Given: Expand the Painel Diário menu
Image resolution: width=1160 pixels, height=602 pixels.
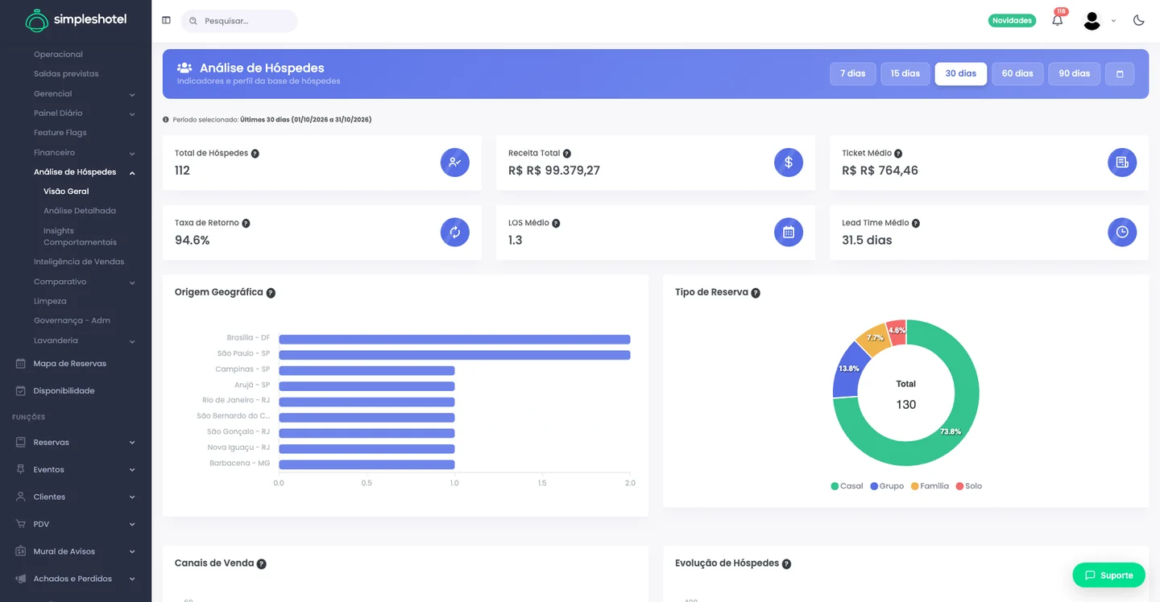Looking at the screenshot, I should (x=84, y=113).
